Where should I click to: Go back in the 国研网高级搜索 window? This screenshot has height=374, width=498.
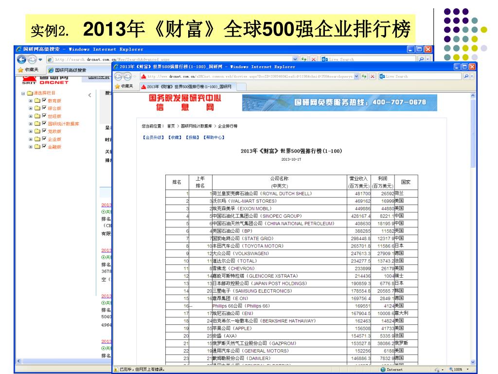[x=21, y=59]
